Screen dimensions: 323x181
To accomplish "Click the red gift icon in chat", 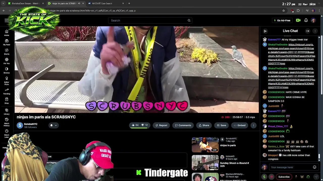I will [x=272, y=177].
